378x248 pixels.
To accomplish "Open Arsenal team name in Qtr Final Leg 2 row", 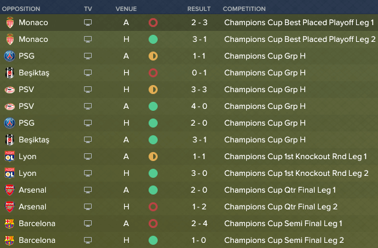I will pyautogui.click(x=32, y=207).
